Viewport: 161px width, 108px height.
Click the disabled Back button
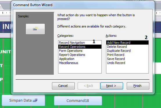pyautogui.click(x=89, y=86)
